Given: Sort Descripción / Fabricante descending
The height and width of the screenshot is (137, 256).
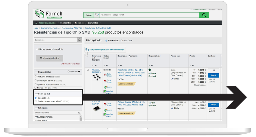Looking at the screenshot, I should [x=121, y=66].
